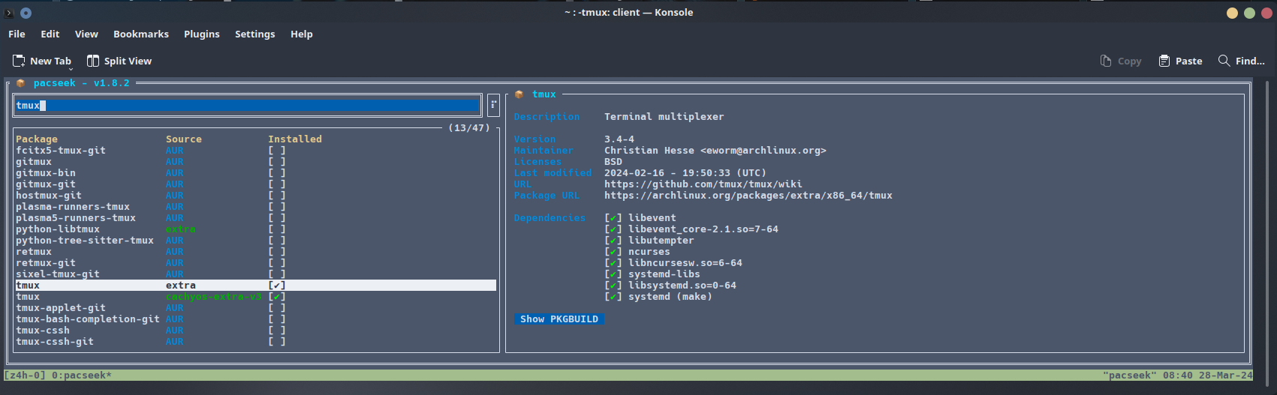Click the cachyos-extra-v3 source text
The height and width of the screenshot is (395, 1277).
pyautogui.click(x=214, y=297)
